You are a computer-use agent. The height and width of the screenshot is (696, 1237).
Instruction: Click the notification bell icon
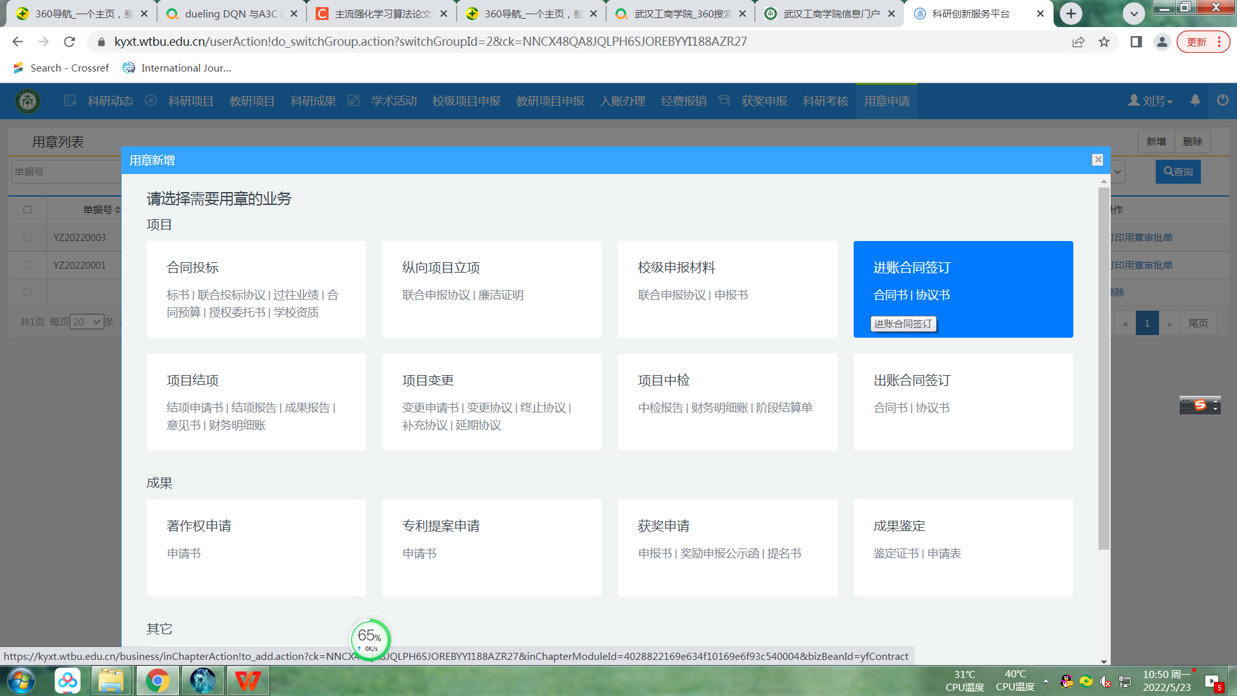click(x=1195, y=101)
